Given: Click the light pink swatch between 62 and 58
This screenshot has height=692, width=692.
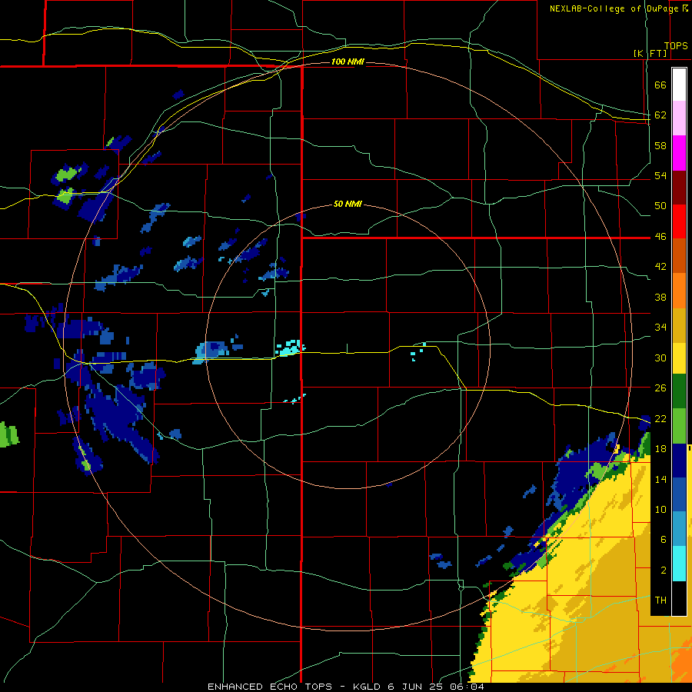Looking at the screenshot, I should [679, 118].
